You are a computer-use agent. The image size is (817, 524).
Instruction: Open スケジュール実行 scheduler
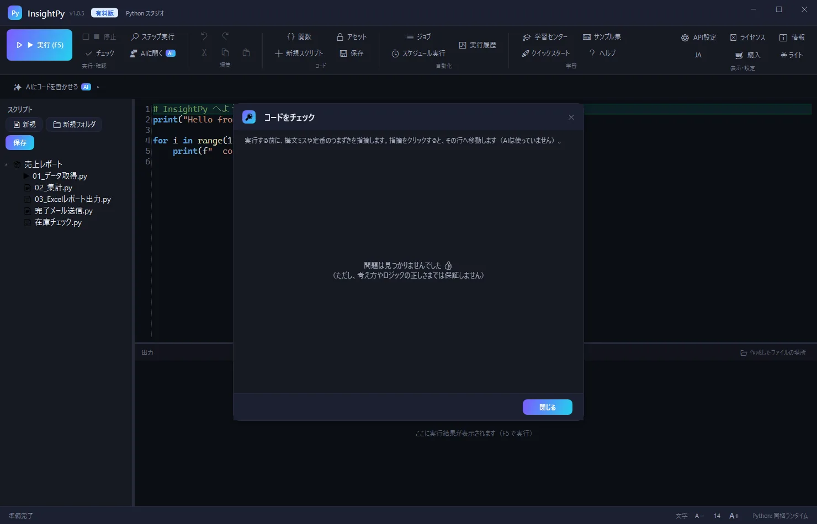(418, 54)
